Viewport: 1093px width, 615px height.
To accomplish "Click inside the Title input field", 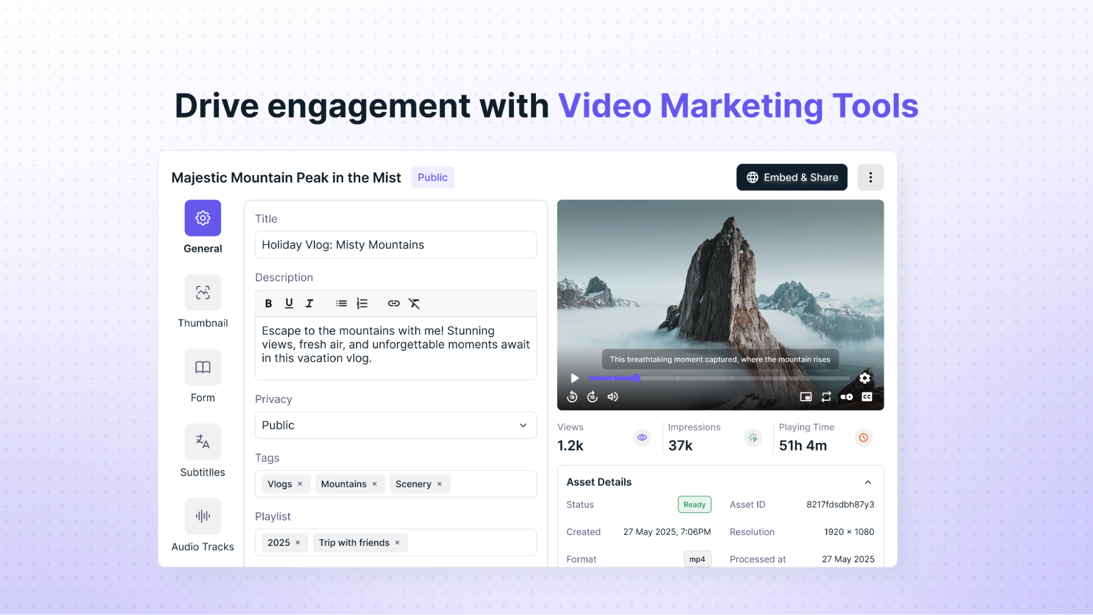I will pyautogui.click(x=395, y=244).
